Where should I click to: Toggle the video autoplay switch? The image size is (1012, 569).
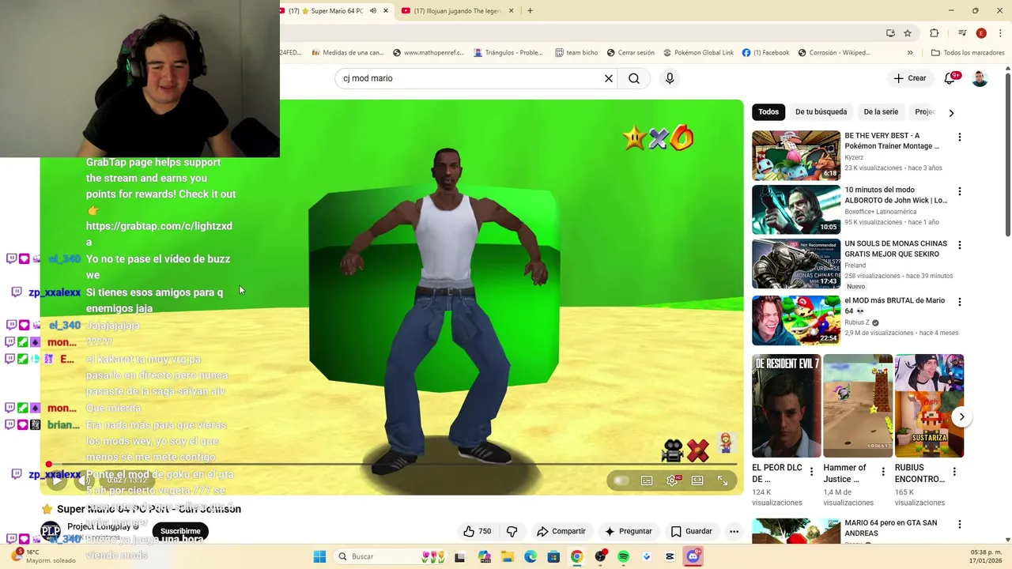[x=621, y=480]
